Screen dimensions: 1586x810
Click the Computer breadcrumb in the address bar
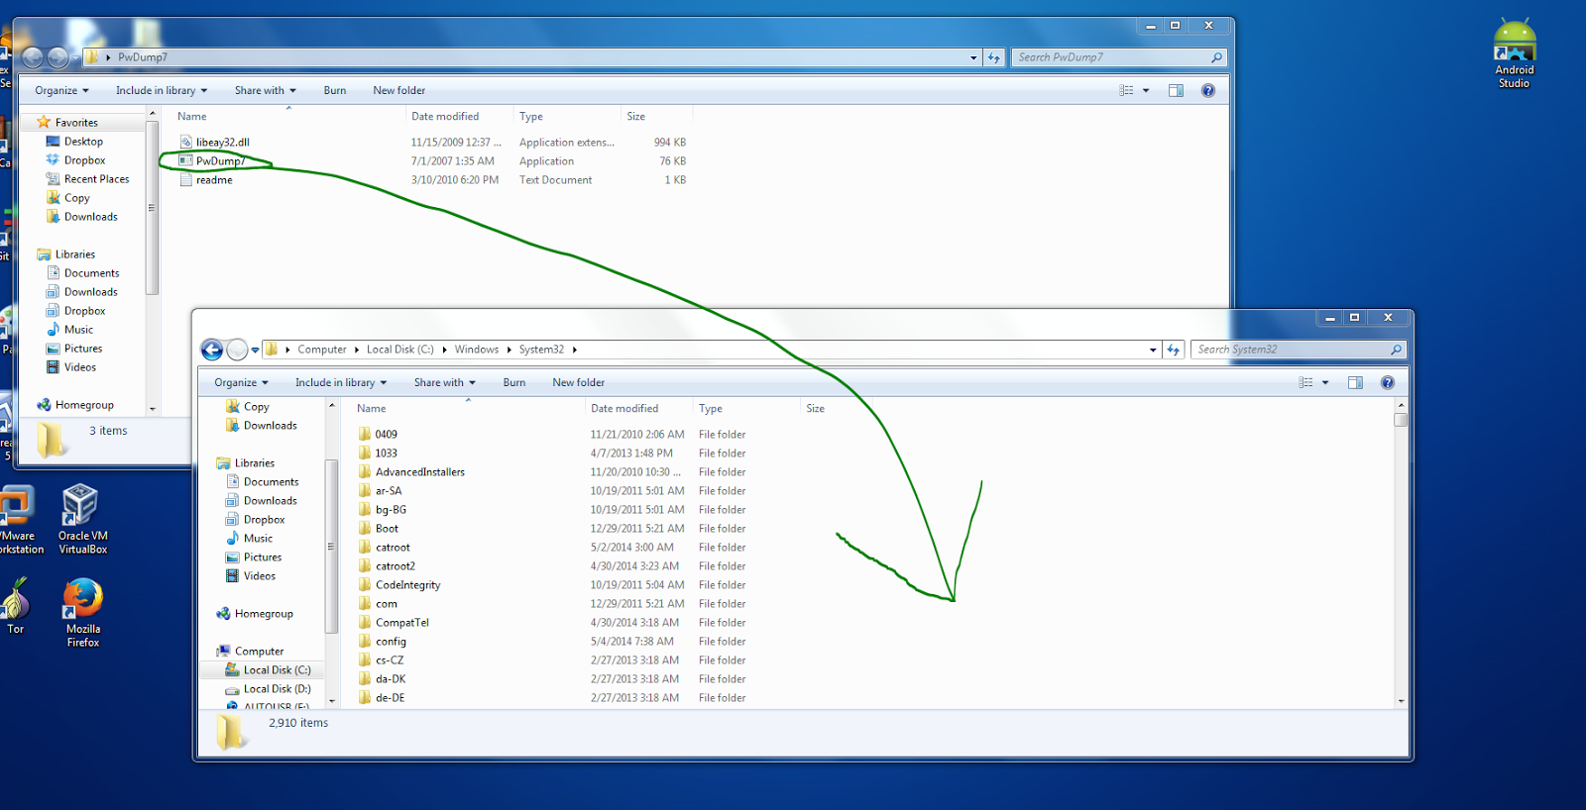tap(322, 350)
